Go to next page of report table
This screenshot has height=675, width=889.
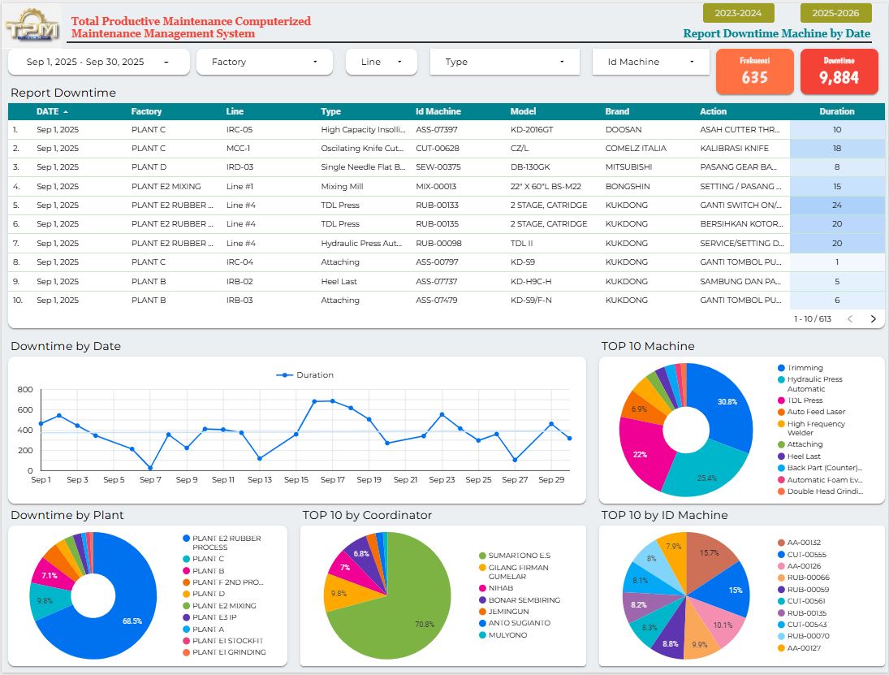point(874,319)
